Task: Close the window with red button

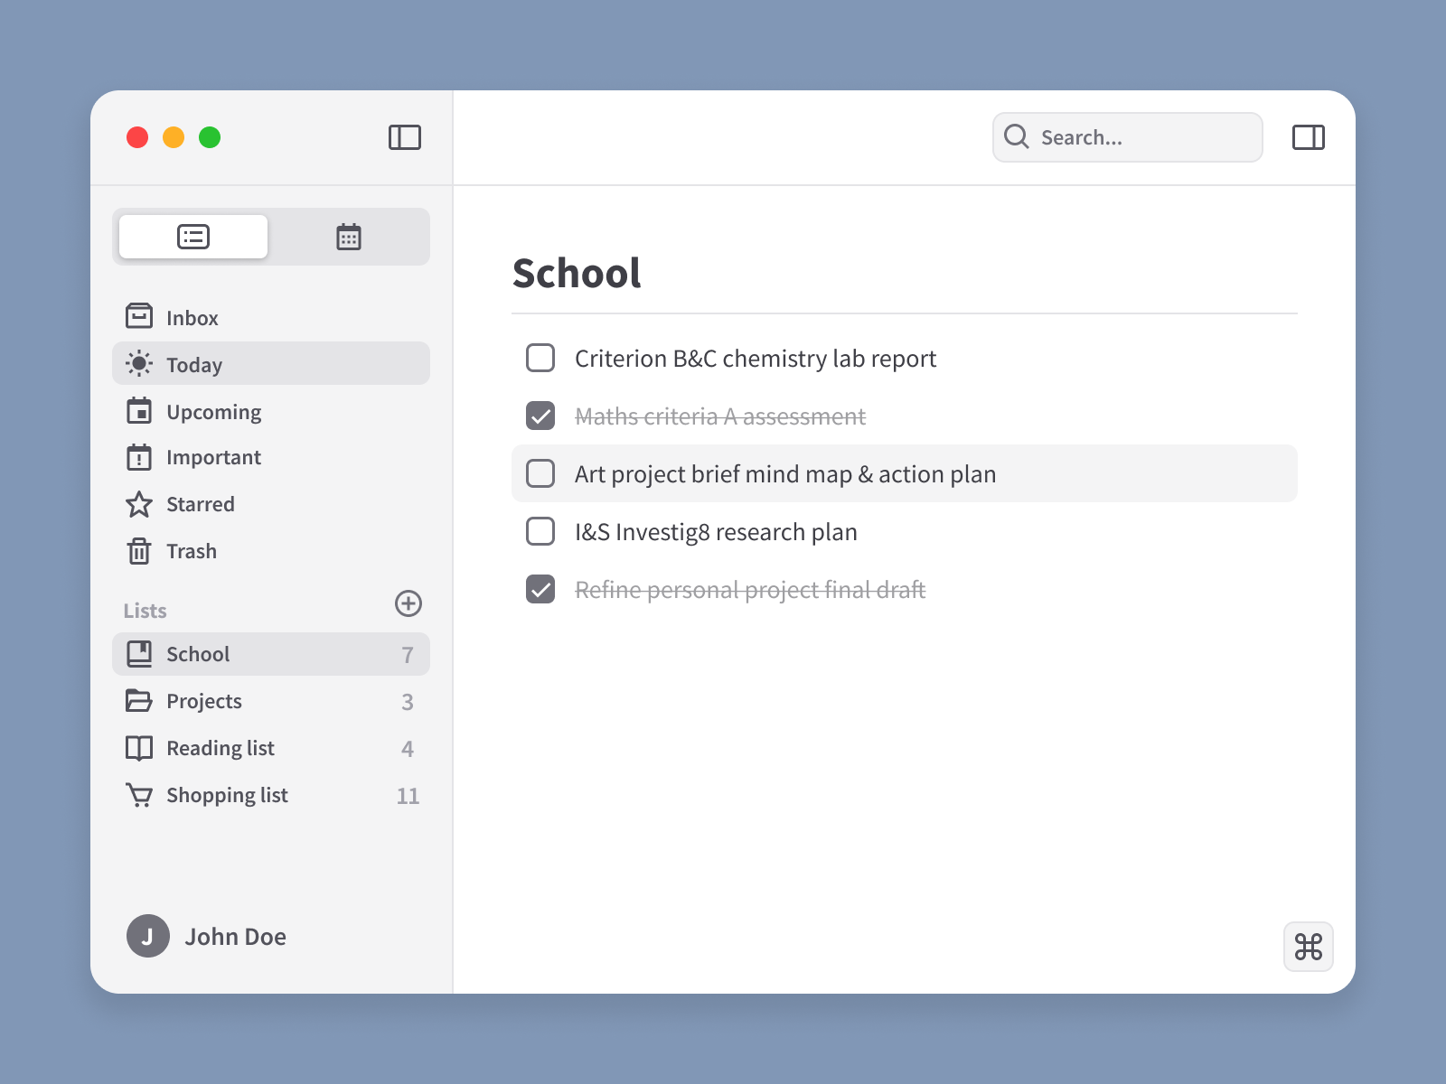Action: [x=137, y=137]
